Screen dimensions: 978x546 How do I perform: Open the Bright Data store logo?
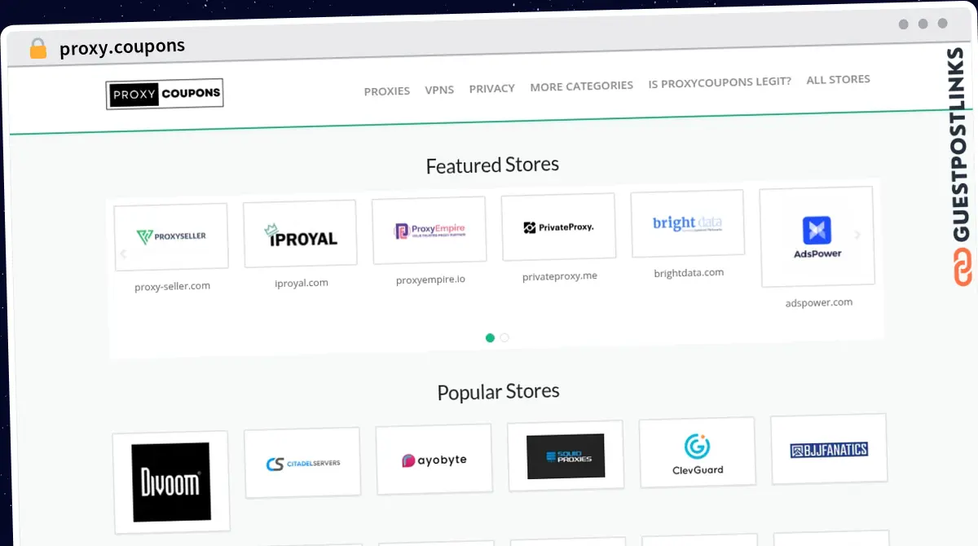tap(688, 223)
